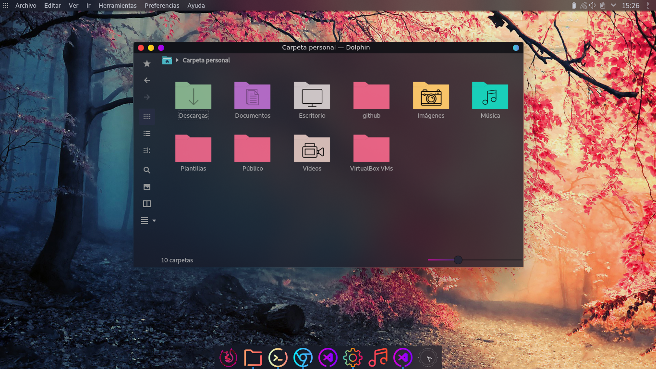Switch to details view mode

pyautogui.click(x=147, y=150)
